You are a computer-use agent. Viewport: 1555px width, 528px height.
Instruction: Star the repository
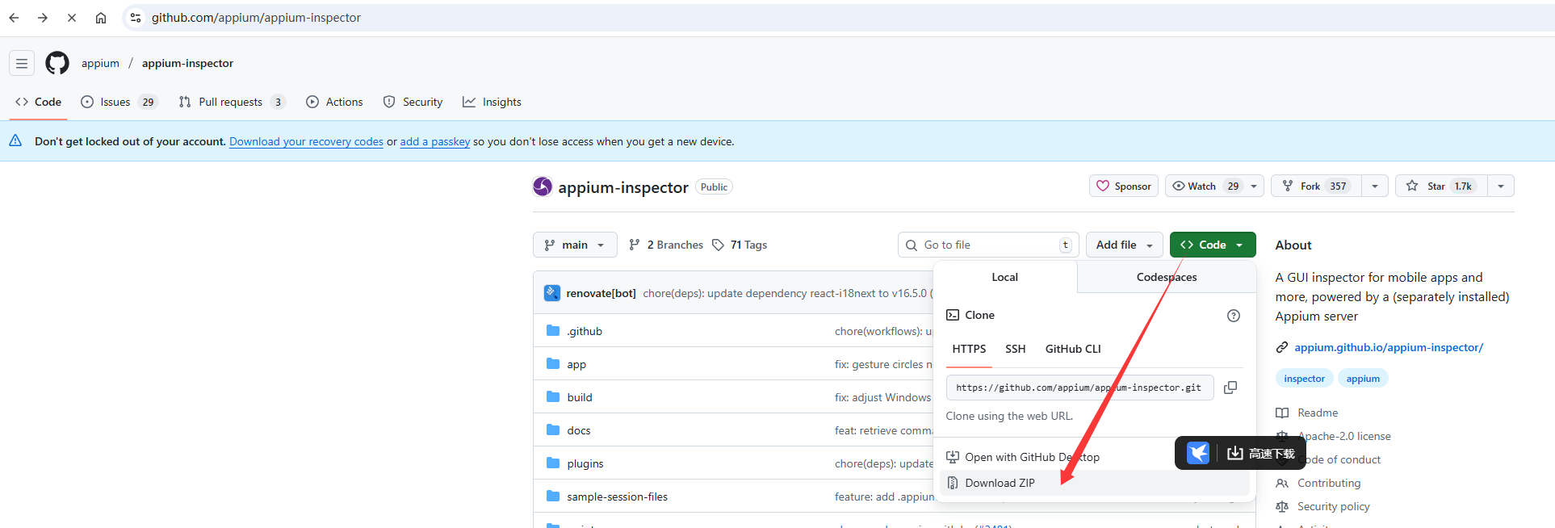[x=1441, y=186]
